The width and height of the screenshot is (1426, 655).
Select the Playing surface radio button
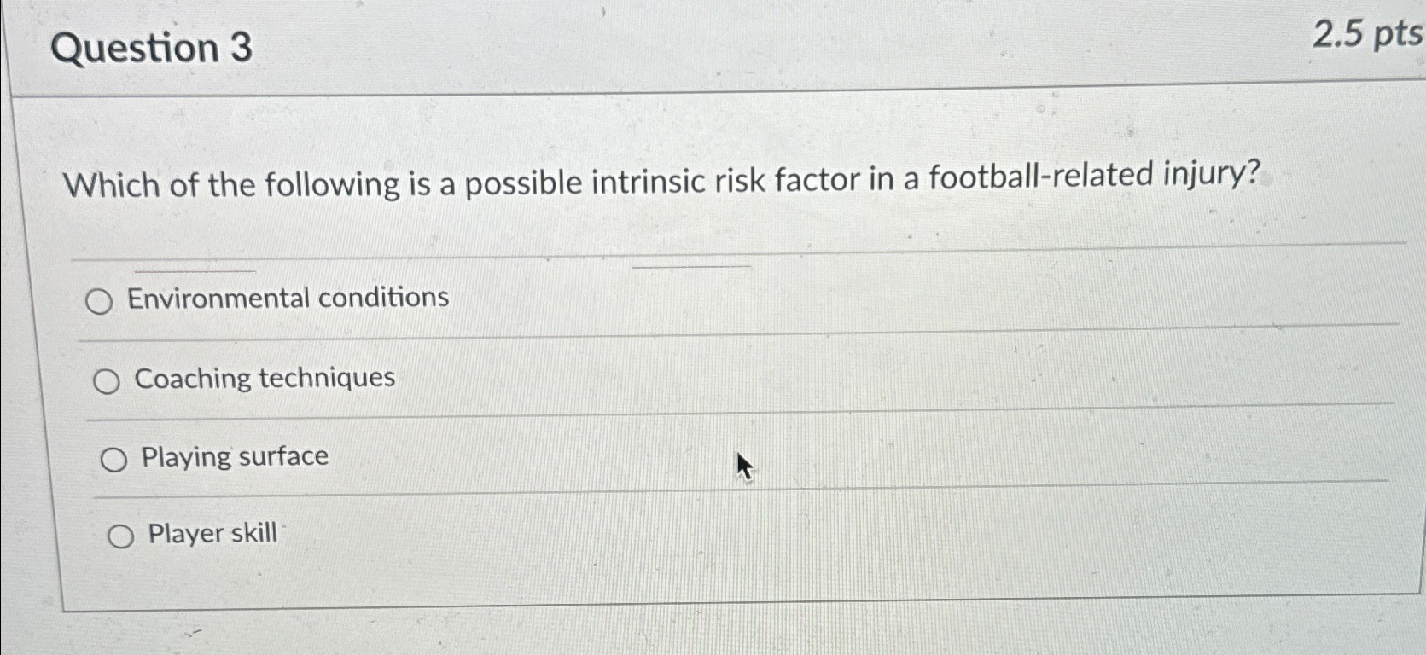113,460
